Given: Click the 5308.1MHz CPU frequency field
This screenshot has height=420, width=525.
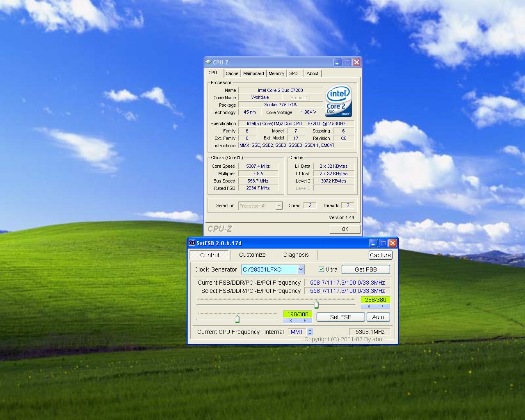Looking at the screenshot, I should click(370, 332).
